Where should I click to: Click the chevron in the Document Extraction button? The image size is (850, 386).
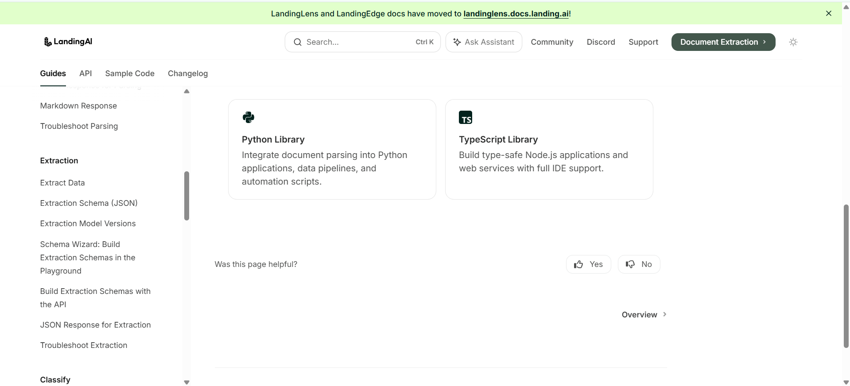tap(765, 42)
